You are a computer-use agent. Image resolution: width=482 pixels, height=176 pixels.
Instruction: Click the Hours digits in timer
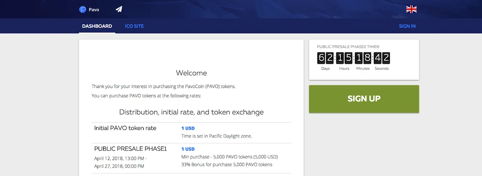click(344, 58)
